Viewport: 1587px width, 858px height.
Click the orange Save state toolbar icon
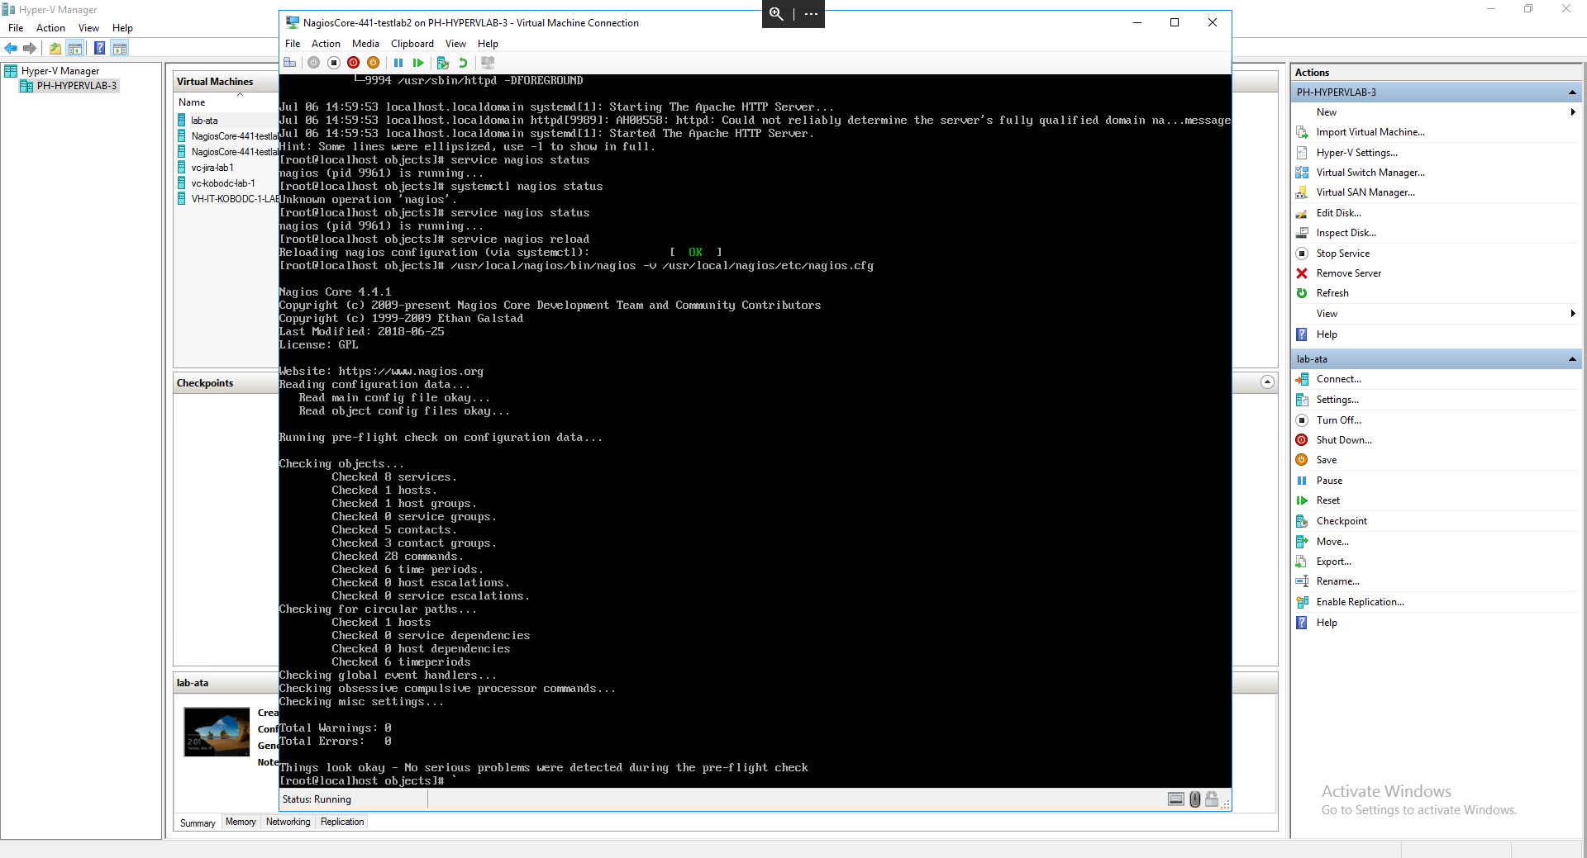coord(374,63)
